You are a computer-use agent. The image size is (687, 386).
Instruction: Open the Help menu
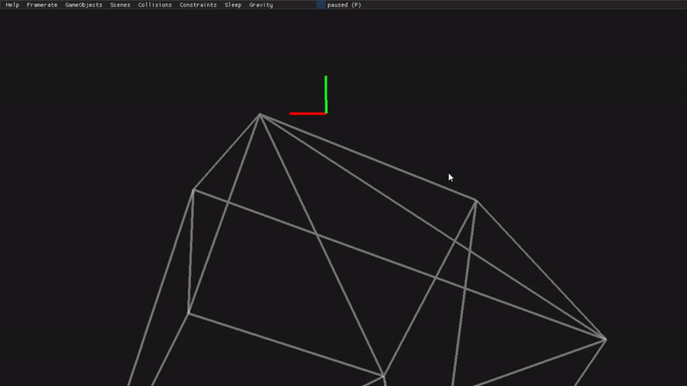(12, 5)
